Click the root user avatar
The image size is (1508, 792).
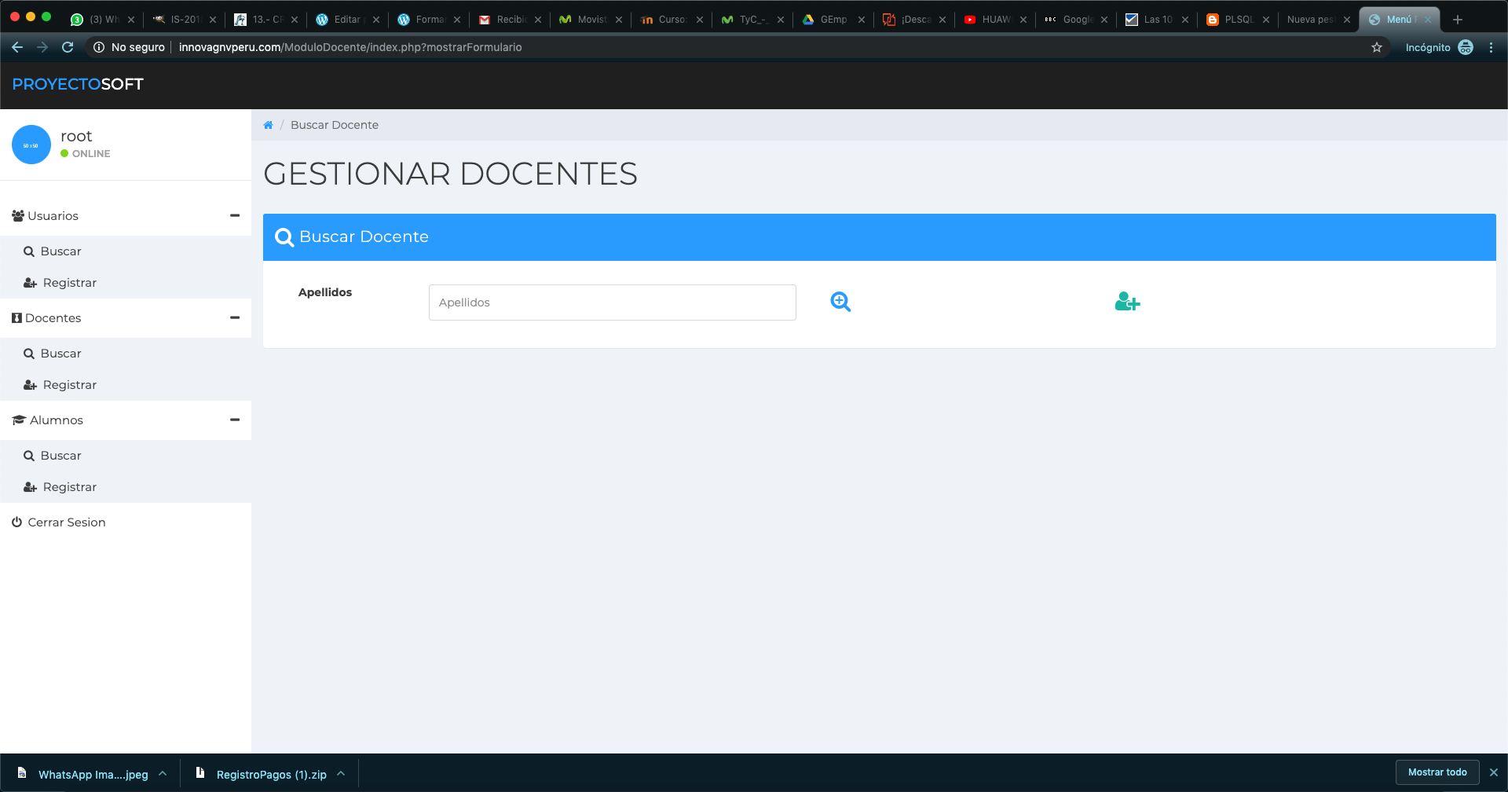click(31, 145)
